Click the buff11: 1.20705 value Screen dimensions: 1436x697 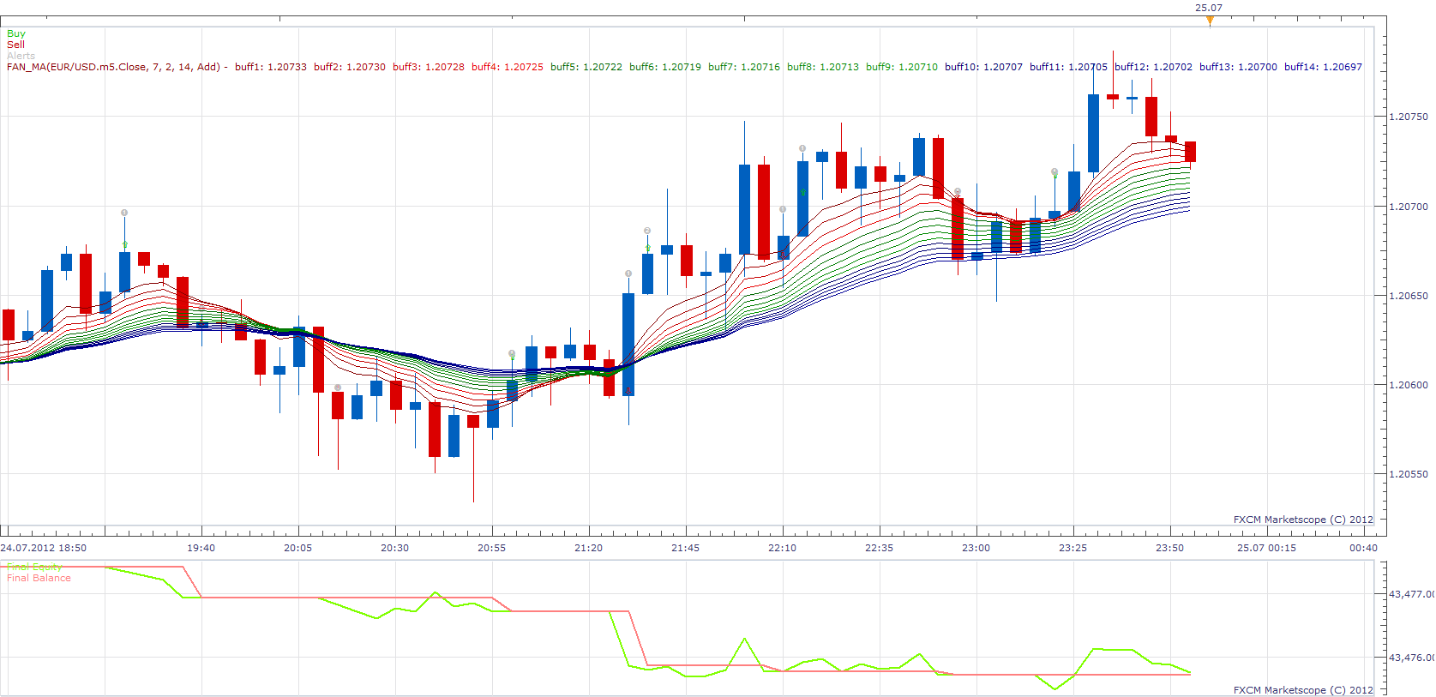coord(1068,67)
